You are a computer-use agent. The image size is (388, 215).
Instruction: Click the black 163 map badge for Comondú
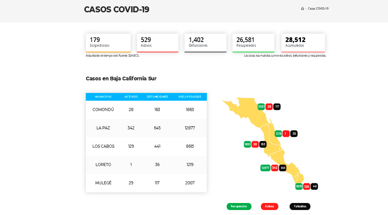click(263, 144)
